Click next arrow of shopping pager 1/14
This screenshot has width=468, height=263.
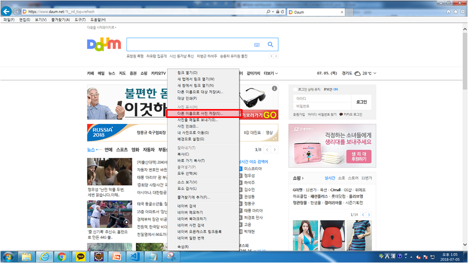pyautogui.click(x=369, y=215)
